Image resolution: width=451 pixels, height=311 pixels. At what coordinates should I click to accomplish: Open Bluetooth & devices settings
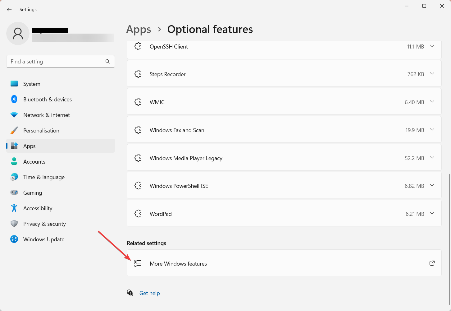pos(61,100)
